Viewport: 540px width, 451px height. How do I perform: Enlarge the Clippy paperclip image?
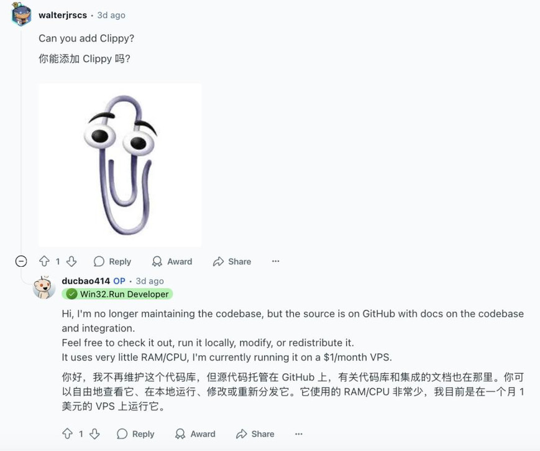point(120,165)
